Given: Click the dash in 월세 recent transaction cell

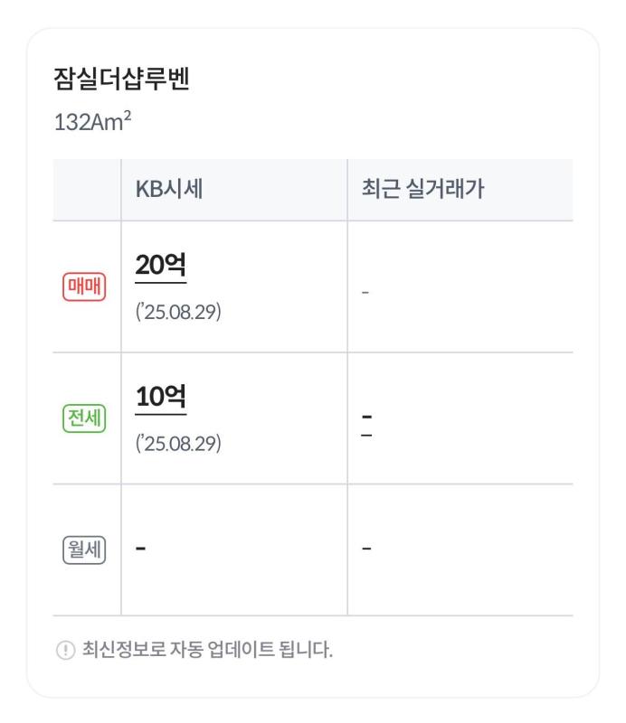Looking at the screenshot, I should click(366, 549).
